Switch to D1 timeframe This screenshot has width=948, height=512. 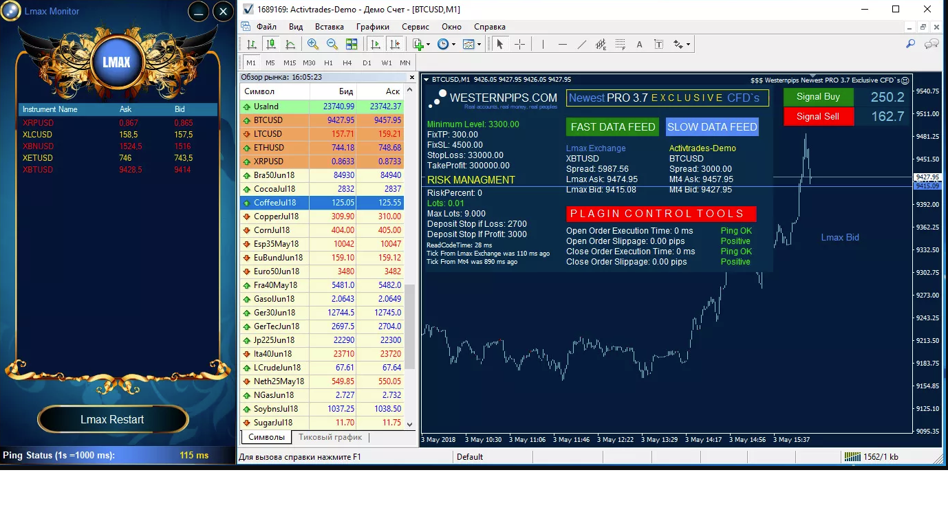coord(367,63)
